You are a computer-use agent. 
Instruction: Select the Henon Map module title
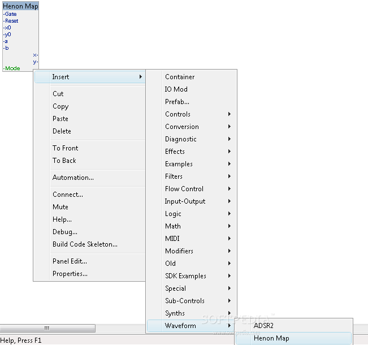click(20, 6)
